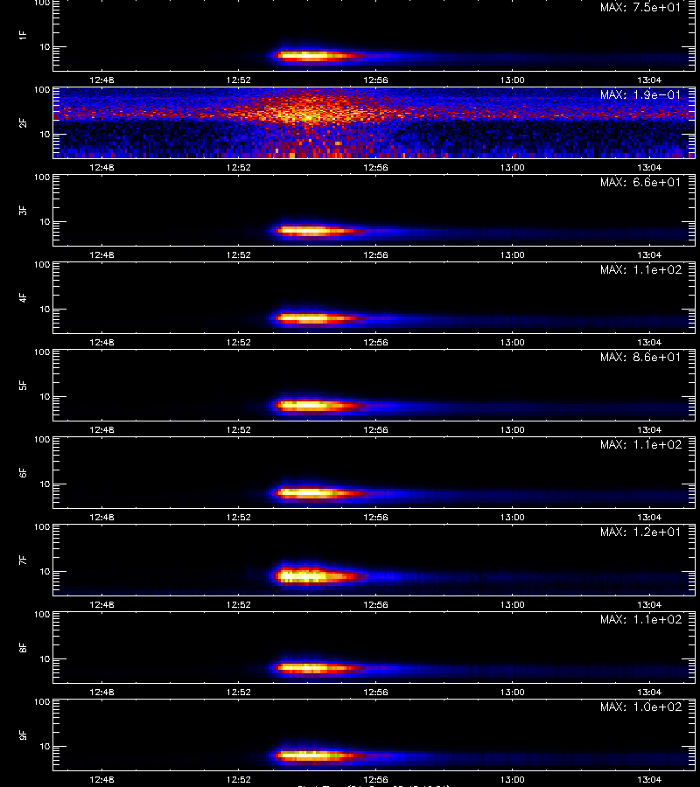Click the '12:48' time tick under panel 1F

[101, 80]
